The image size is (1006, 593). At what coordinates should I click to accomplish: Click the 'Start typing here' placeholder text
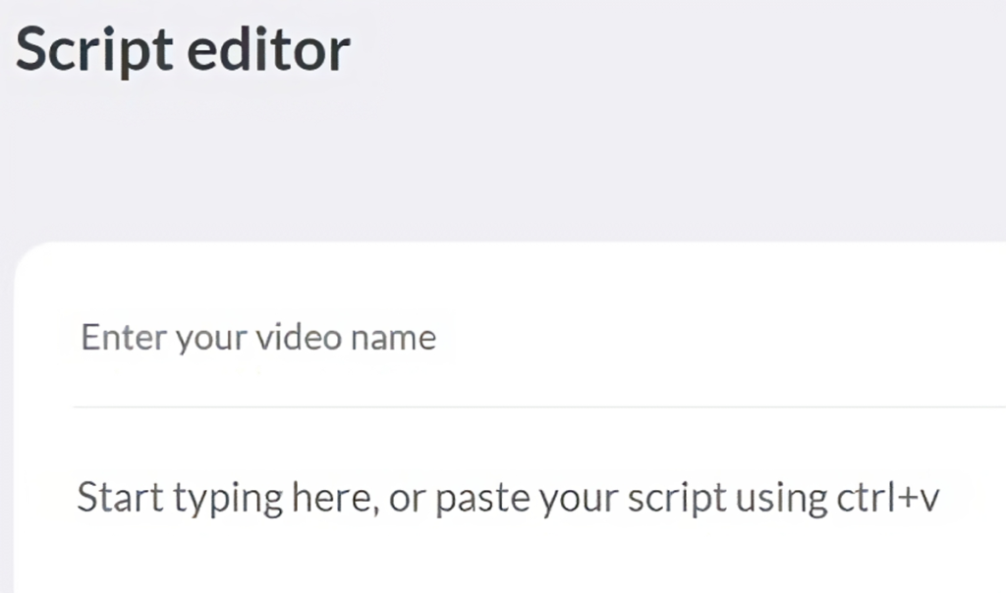coord(507,497)
